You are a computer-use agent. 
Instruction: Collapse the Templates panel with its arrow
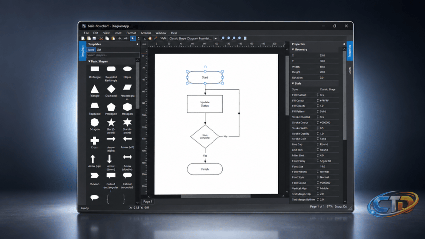click(x=137, y=44)
